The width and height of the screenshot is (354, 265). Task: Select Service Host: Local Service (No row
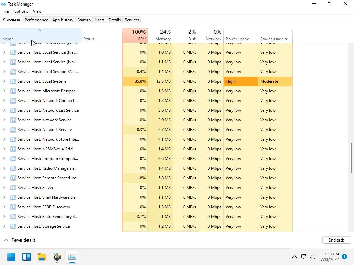point(146,62)
